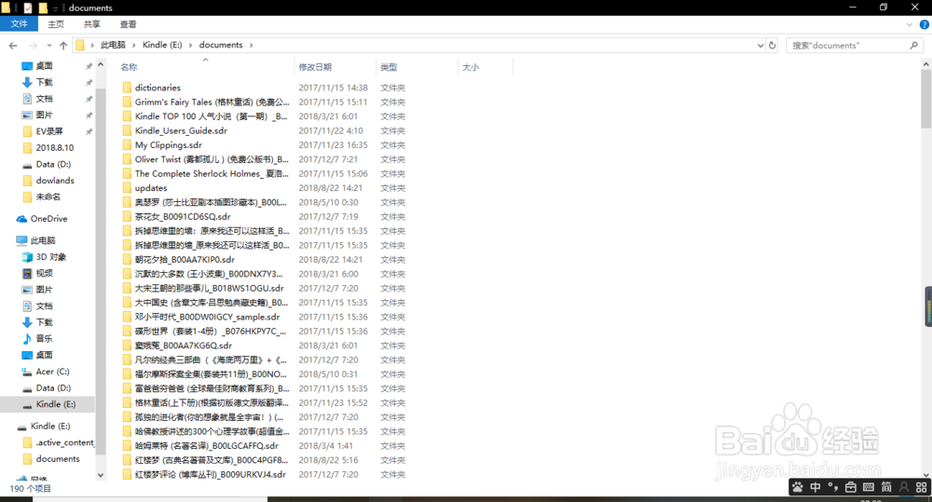This screenshot has height=502, width=932.
Task: Select the 哈姆莱特 folder
Action: click(x=206, y=445)
